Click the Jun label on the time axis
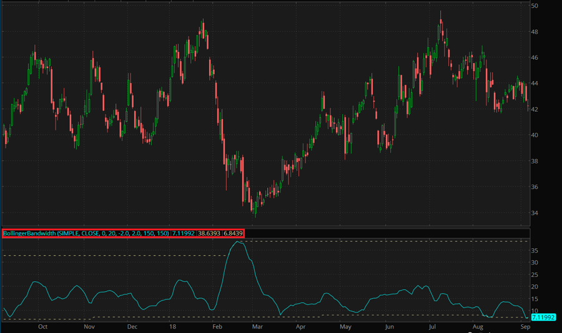The width and height of the screenshot is (562, 333). click(x=389, y=326)
